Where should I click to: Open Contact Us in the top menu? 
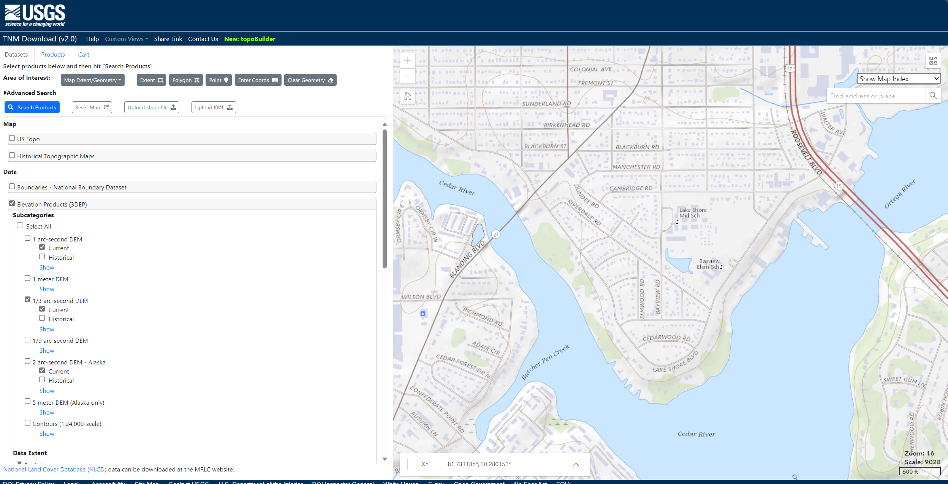click(203, 39)
